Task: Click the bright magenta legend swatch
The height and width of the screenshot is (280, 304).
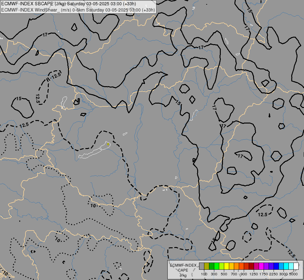Action: pyautogui.click(x=261, y=266)
